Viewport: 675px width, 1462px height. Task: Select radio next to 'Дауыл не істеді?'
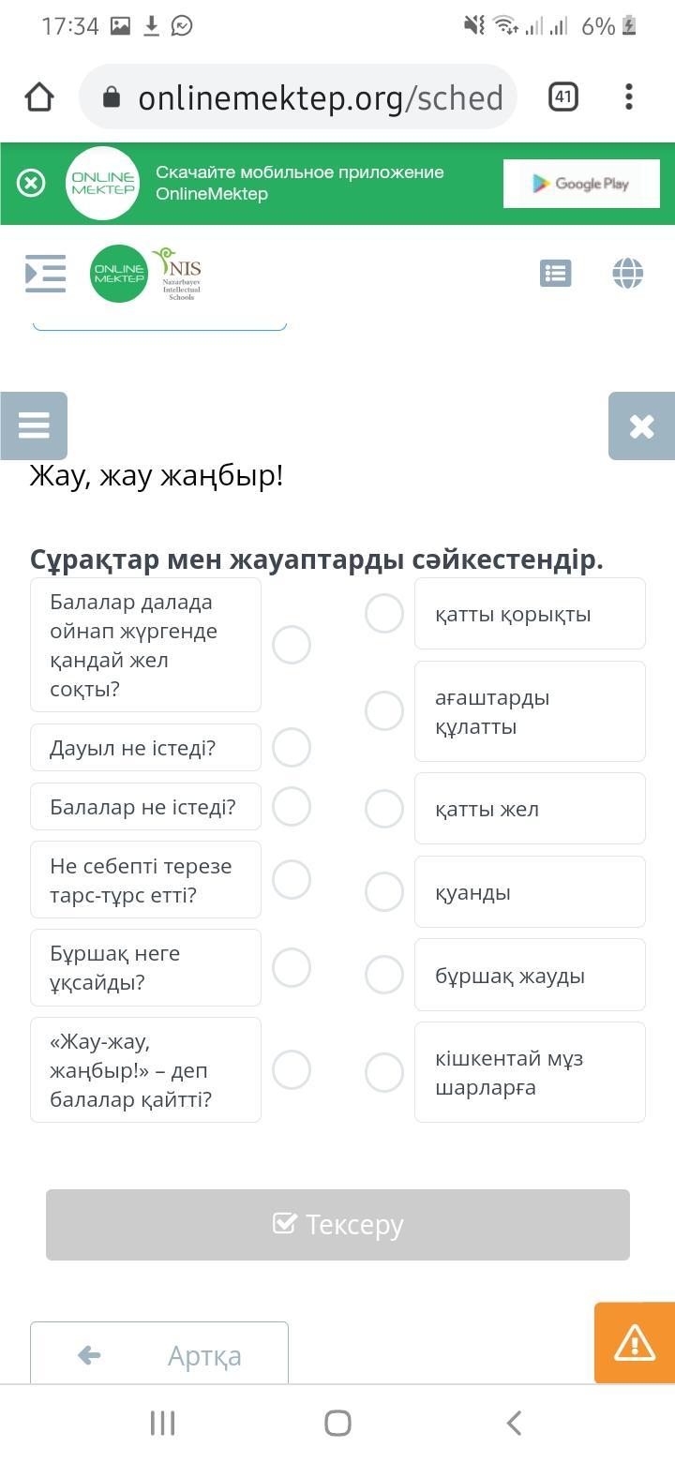click(x=292, y=748)
